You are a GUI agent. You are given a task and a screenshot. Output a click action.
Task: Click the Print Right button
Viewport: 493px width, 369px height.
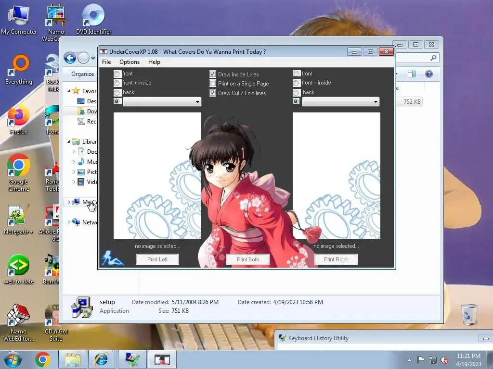[x=336, y=259]
